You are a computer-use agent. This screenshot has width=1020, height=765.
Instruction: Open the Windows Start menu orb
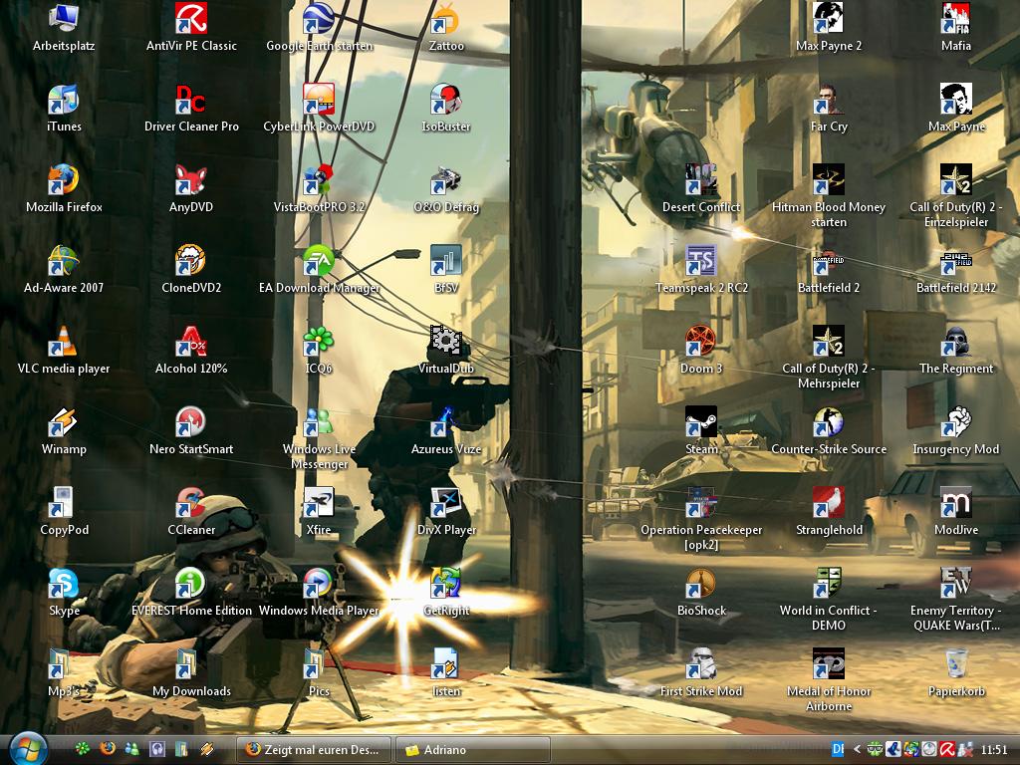click(x=27, y=749)
